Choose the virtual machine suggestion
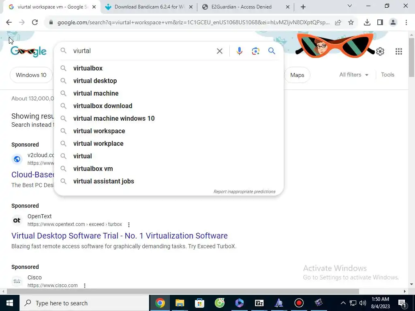Screen dimensions: 415x311 click(x=169, y=94)
